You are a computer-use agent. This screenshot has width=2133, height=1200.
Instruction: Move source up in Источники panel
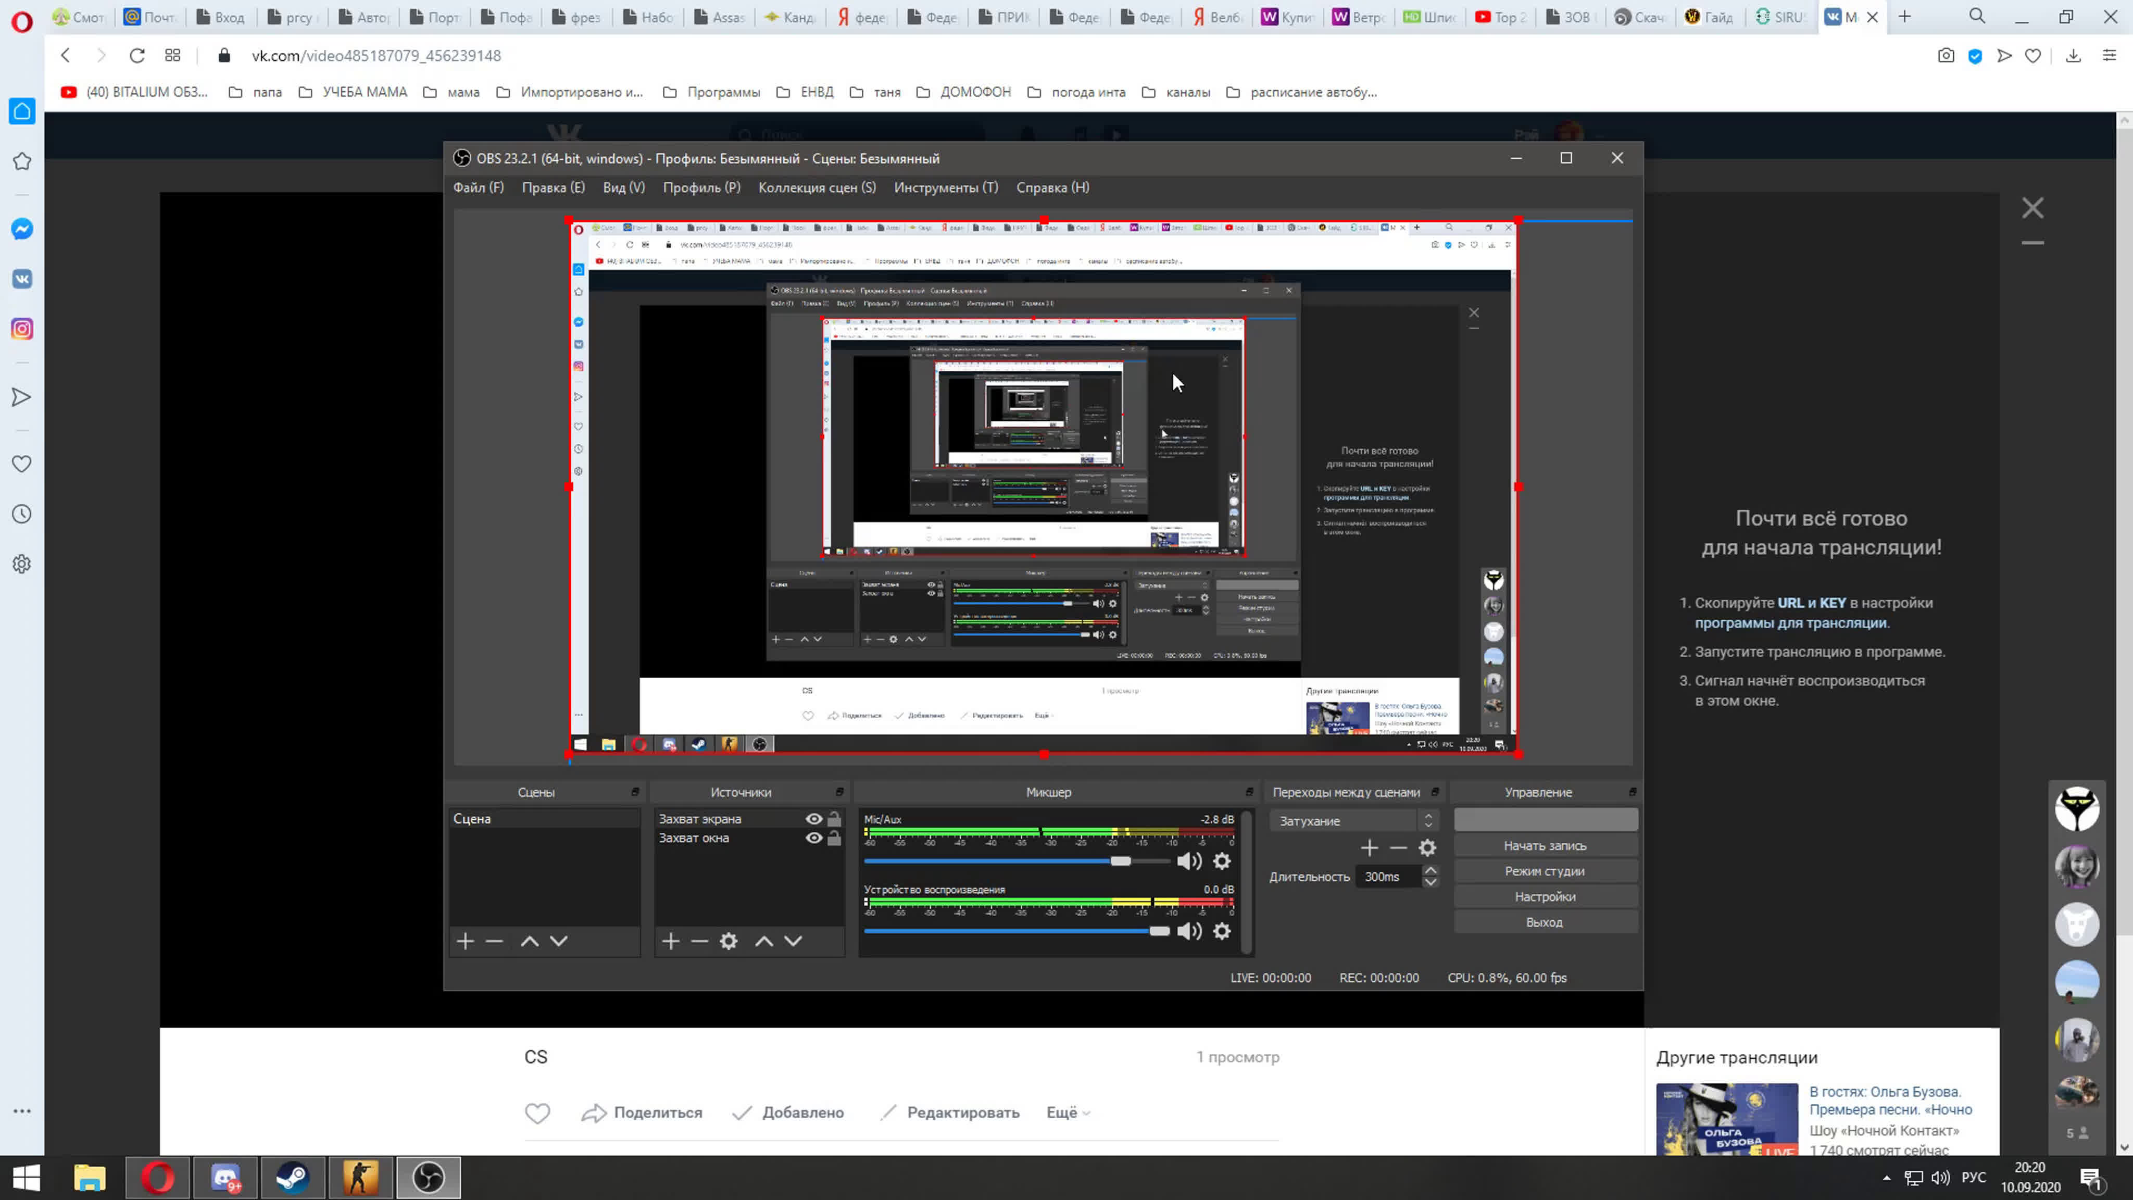tap(763, 941)
